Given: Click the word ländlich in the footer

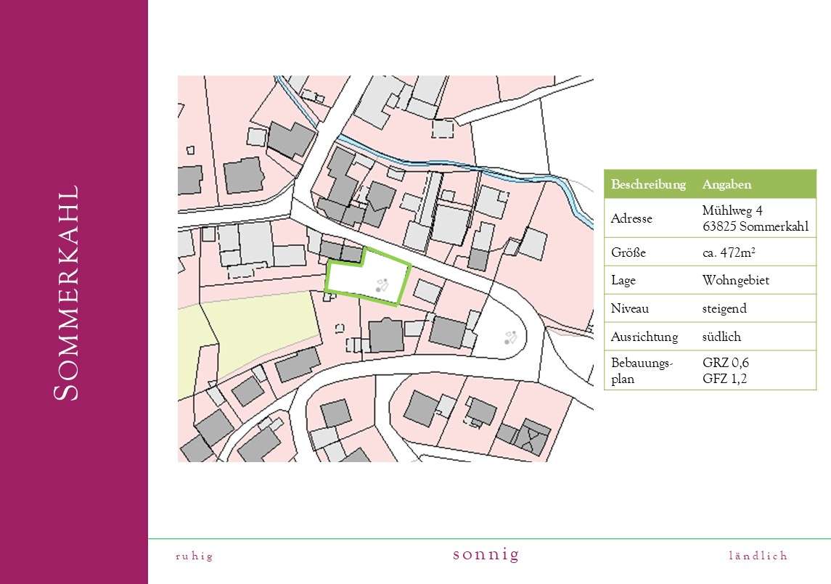Looking at the screenshot, I should coord(758,556).
